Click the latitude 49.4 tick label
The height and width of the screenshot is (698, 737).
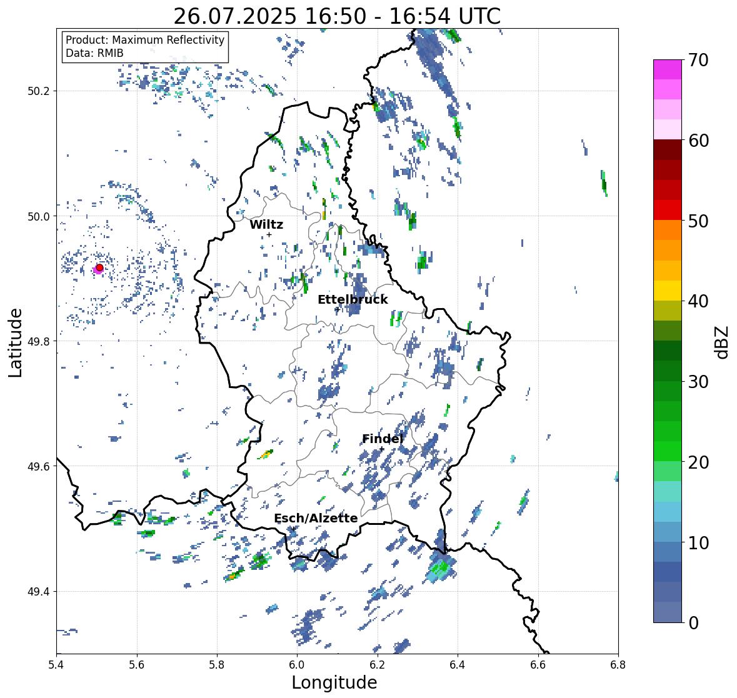[x=39, y=591]
